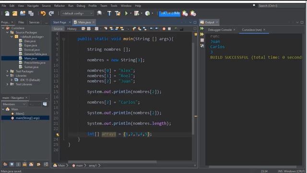Click the yellow warning mark in error stripe

point(196,116)
